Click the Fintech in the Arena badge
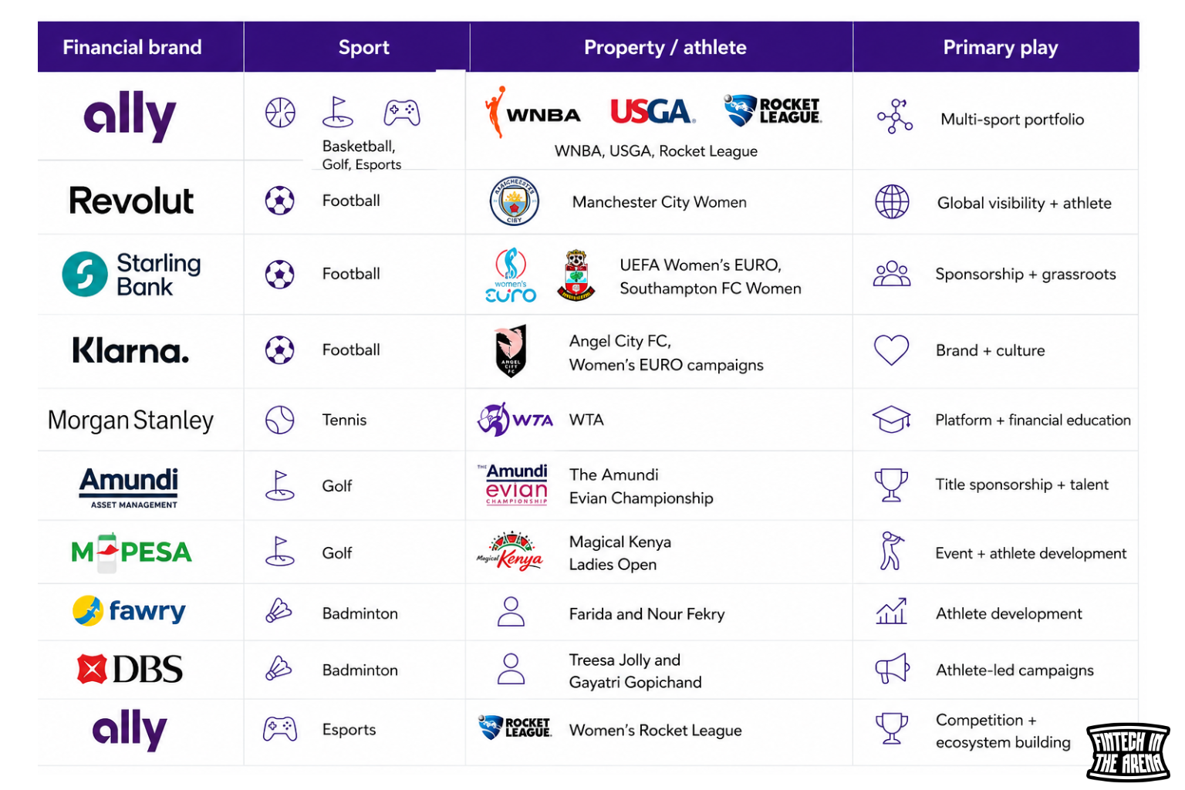This screenshot has height=790, width=1185. [1128, 752]
